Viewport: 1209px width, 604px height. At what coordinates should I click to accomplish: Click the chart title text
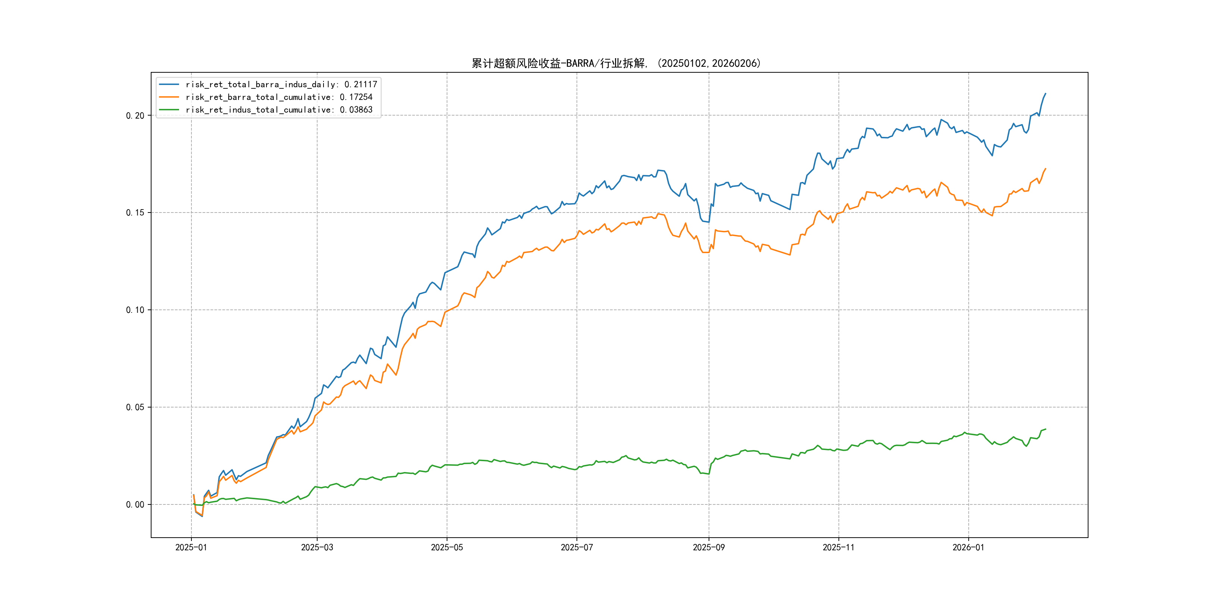(x=616, y=63)
